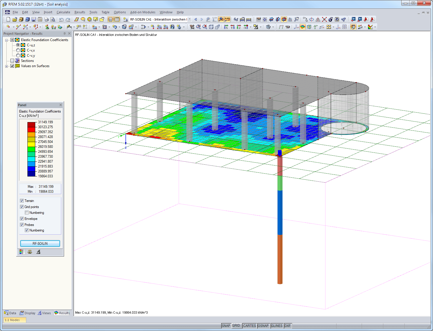The image size is (433, 331).
Task: Click the new line tool icon
Action: [18, 27]
